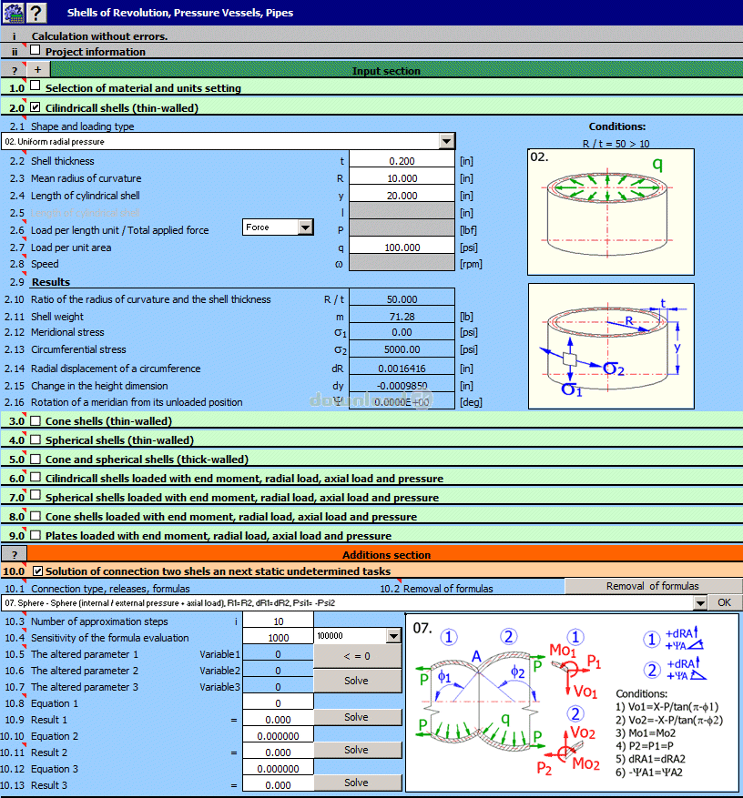Select the Meridional stress result 0.00
Image resolution: width=743 pixels, height=798 pixels.
coord(402,332)
